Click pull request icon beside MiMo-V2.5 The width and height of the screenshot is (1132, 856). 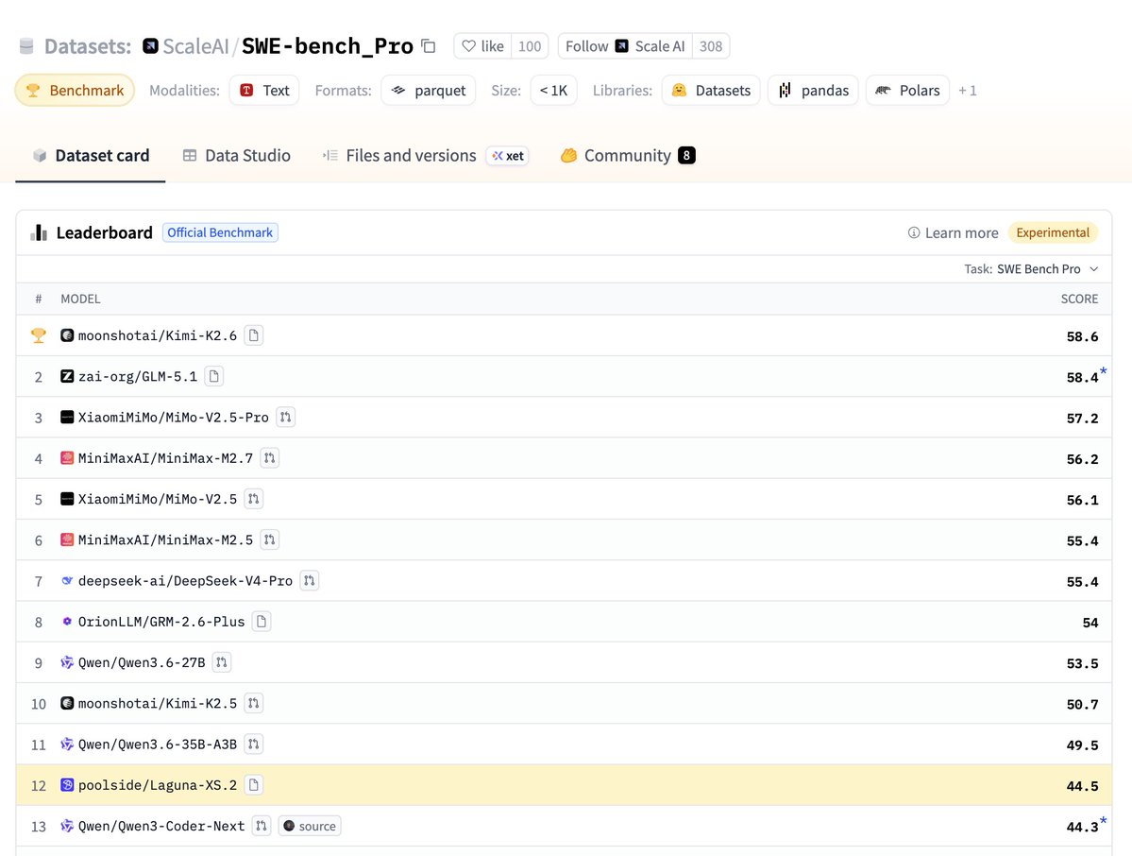point(253,499)
